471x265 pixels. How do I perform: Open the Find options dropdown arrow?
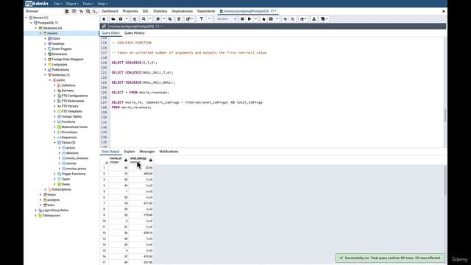tap(150, 19)
